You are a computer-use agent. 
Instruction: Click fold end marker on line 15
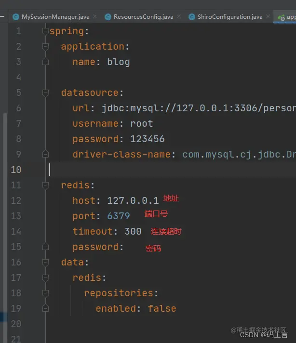click(x=45, y=247)
